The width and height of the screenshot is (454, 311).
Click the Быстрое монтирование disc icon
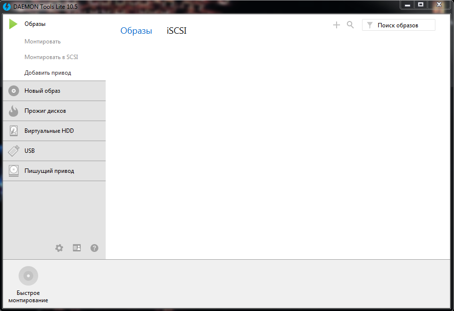click(x=28, y=276)
